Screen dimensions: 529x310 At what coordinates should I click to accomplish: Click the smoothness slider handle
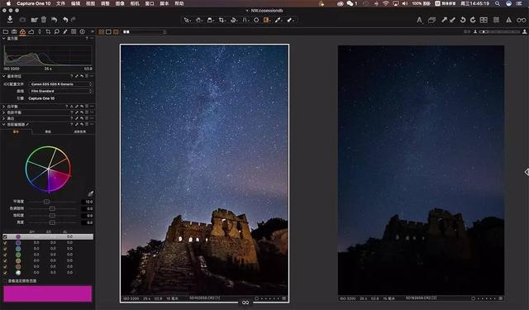(46, 202)
